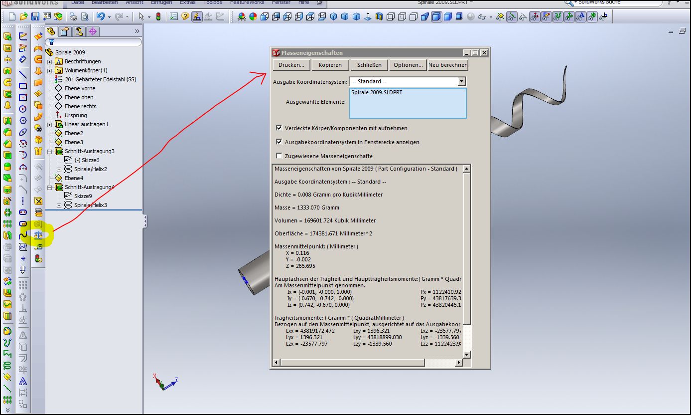
Task: Click the filter funnel icon in feature tree
Action: point(51,42)
